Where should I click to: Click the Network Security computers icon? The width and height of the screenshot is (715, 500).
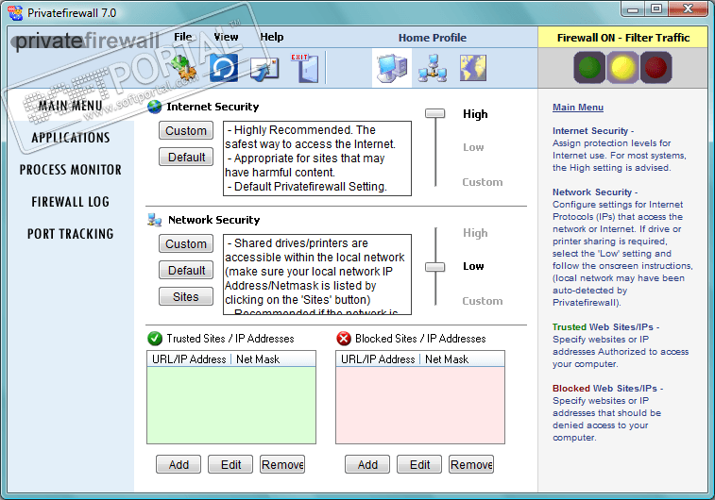tap(155, 220)
